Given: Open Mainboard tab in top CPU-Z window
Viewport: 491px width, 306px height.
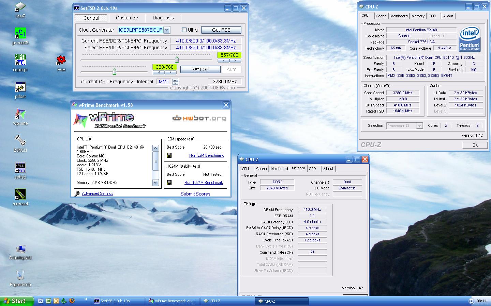Looking at the screenshot, I should (399, 16).
